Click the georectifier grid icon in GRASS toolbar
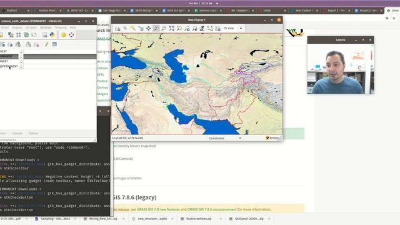The height and width of the screenshot is (225, 400). (18, 35)
